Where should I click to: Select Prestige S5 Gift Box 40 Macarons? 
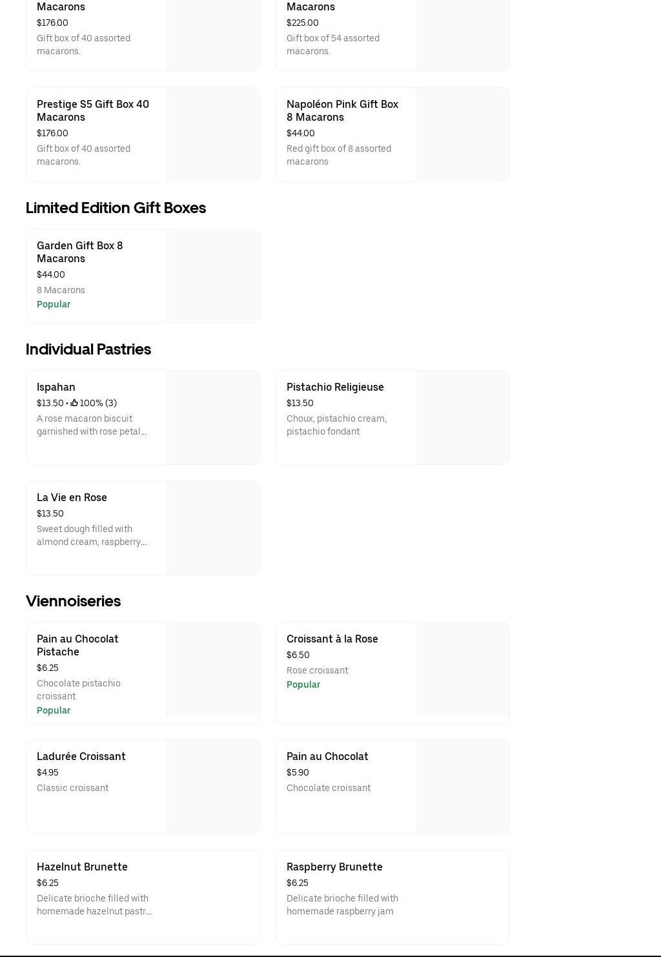(x=92, y=110)
